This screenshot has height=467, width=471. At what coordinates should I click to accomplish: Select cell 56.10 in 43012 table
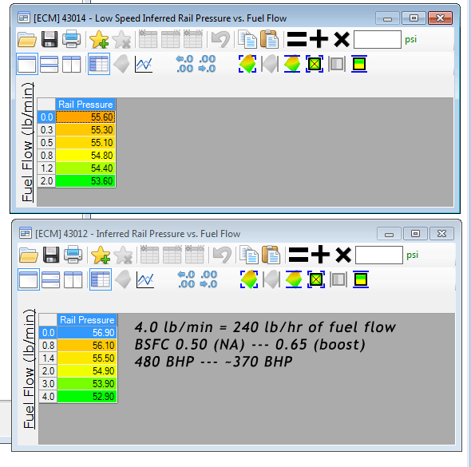coord(87,346)
